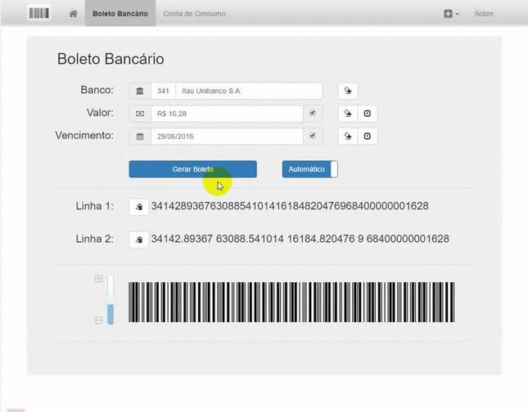Edit the Valor field showing R$ 16,28
Image resolution: width=528 pixels, height=412 pixels.
pos(227,114)
